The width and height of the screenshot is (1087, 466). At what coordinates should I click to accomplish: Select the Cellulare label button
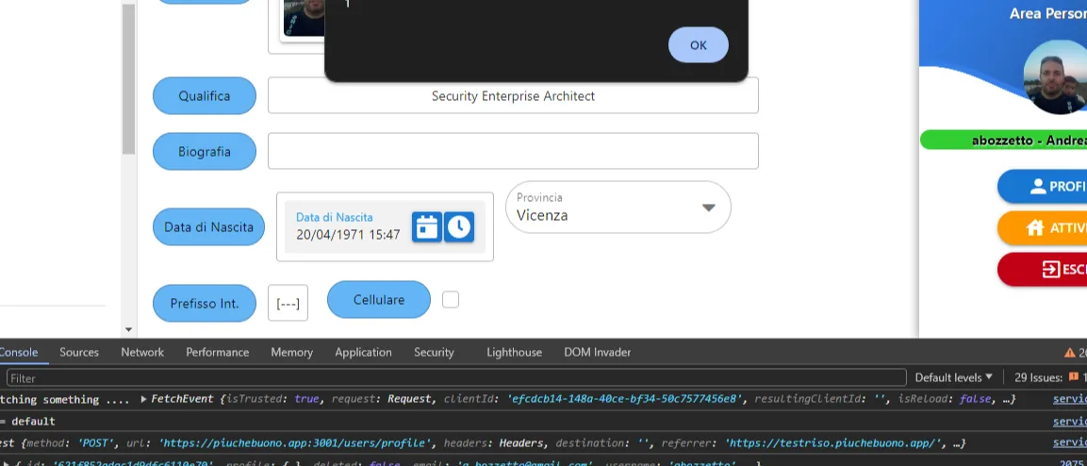point(378,300)
